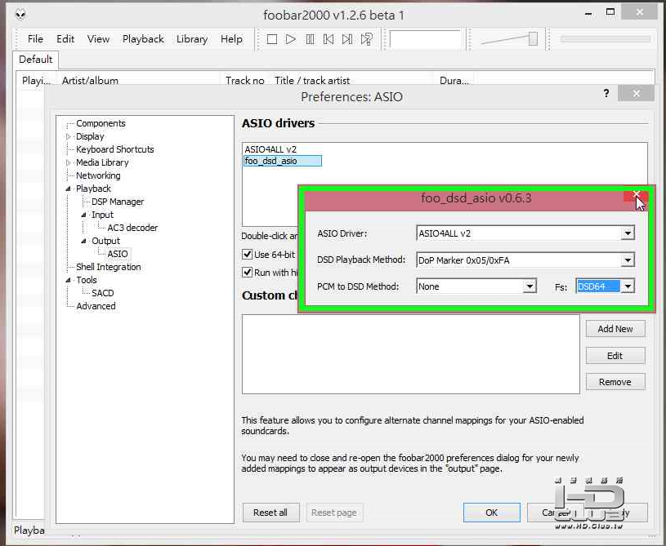Click the Add New button
This screenshot has width=666, height=546.
coord(615,329)
